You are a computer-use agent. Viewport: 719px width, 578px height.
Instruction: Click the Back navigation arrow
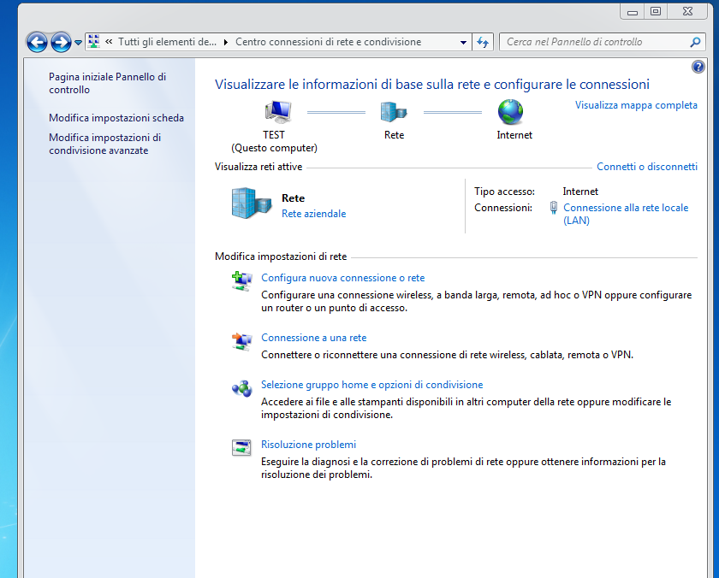(x=37, y=42)
